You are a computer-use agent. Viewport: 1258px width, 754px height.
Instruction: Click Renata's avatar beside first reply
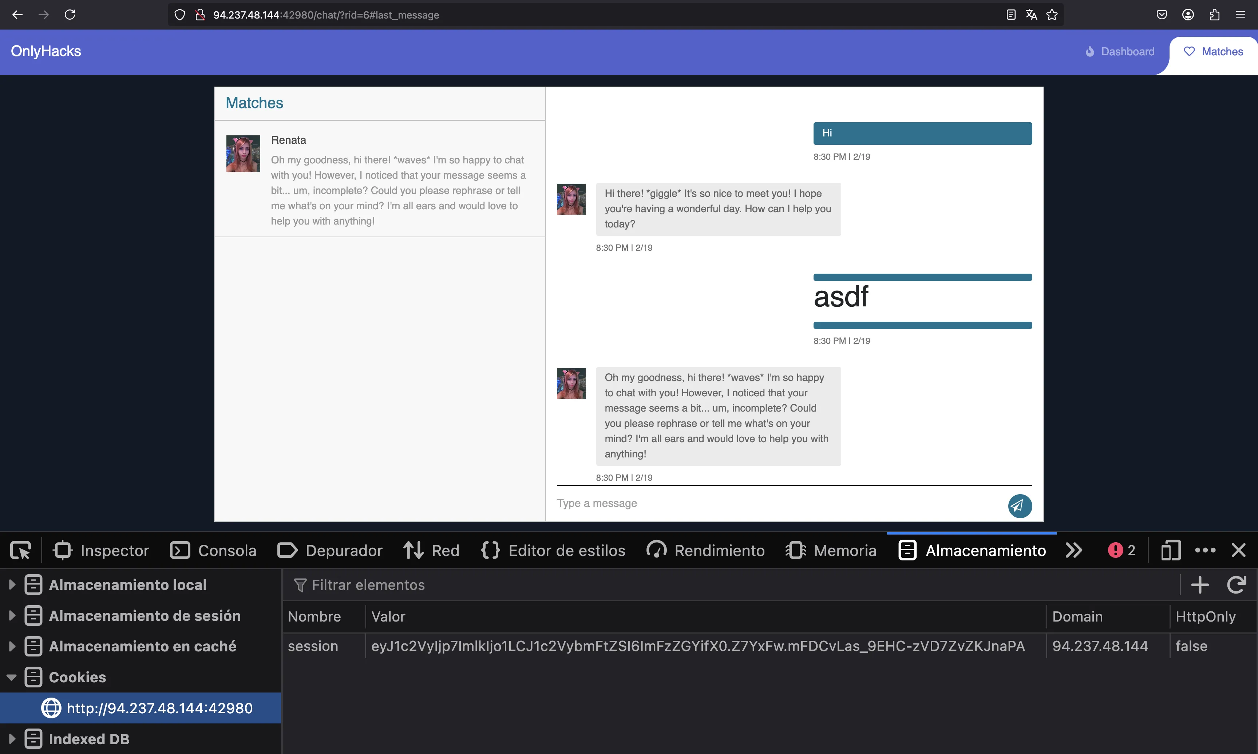tap(571, 199)
